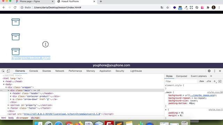This screenshot has height=125, width=223.
Task: Click the Пространственное аудио heading
Action: [x=31, y=58]
